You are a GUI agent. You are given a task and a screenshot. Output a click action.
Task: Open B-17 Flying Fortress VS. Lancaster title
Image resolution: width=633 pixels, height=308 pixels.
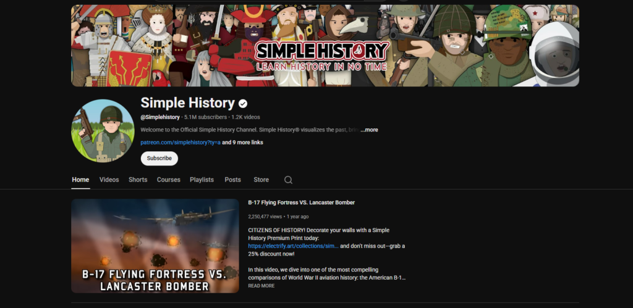(302, 202)
